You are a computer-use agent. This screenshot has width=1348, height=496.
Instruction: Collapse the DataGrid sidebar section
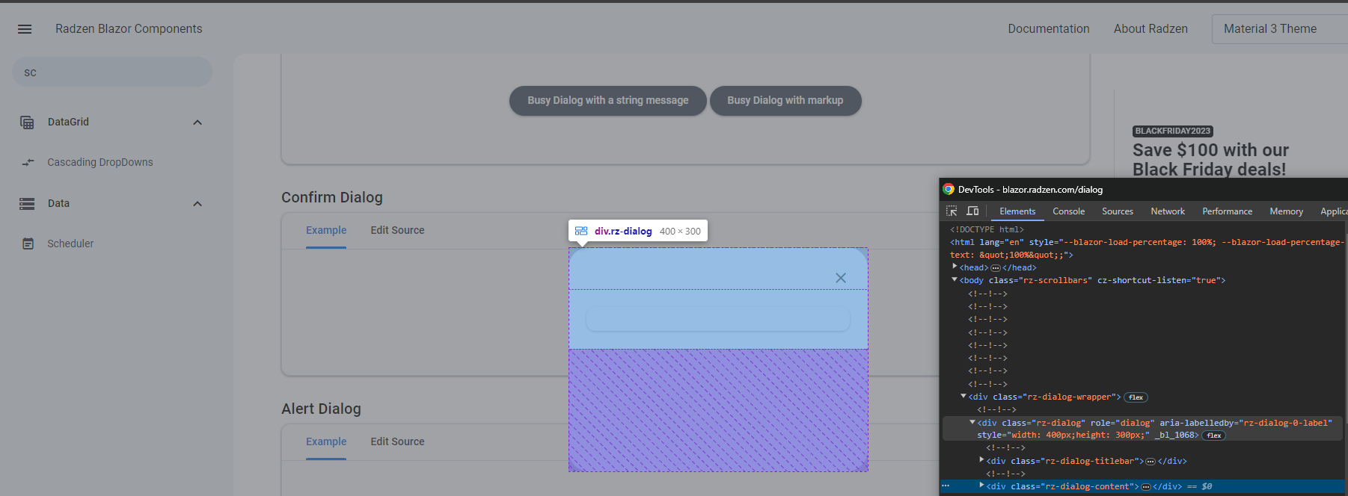(x=197, y=123)
